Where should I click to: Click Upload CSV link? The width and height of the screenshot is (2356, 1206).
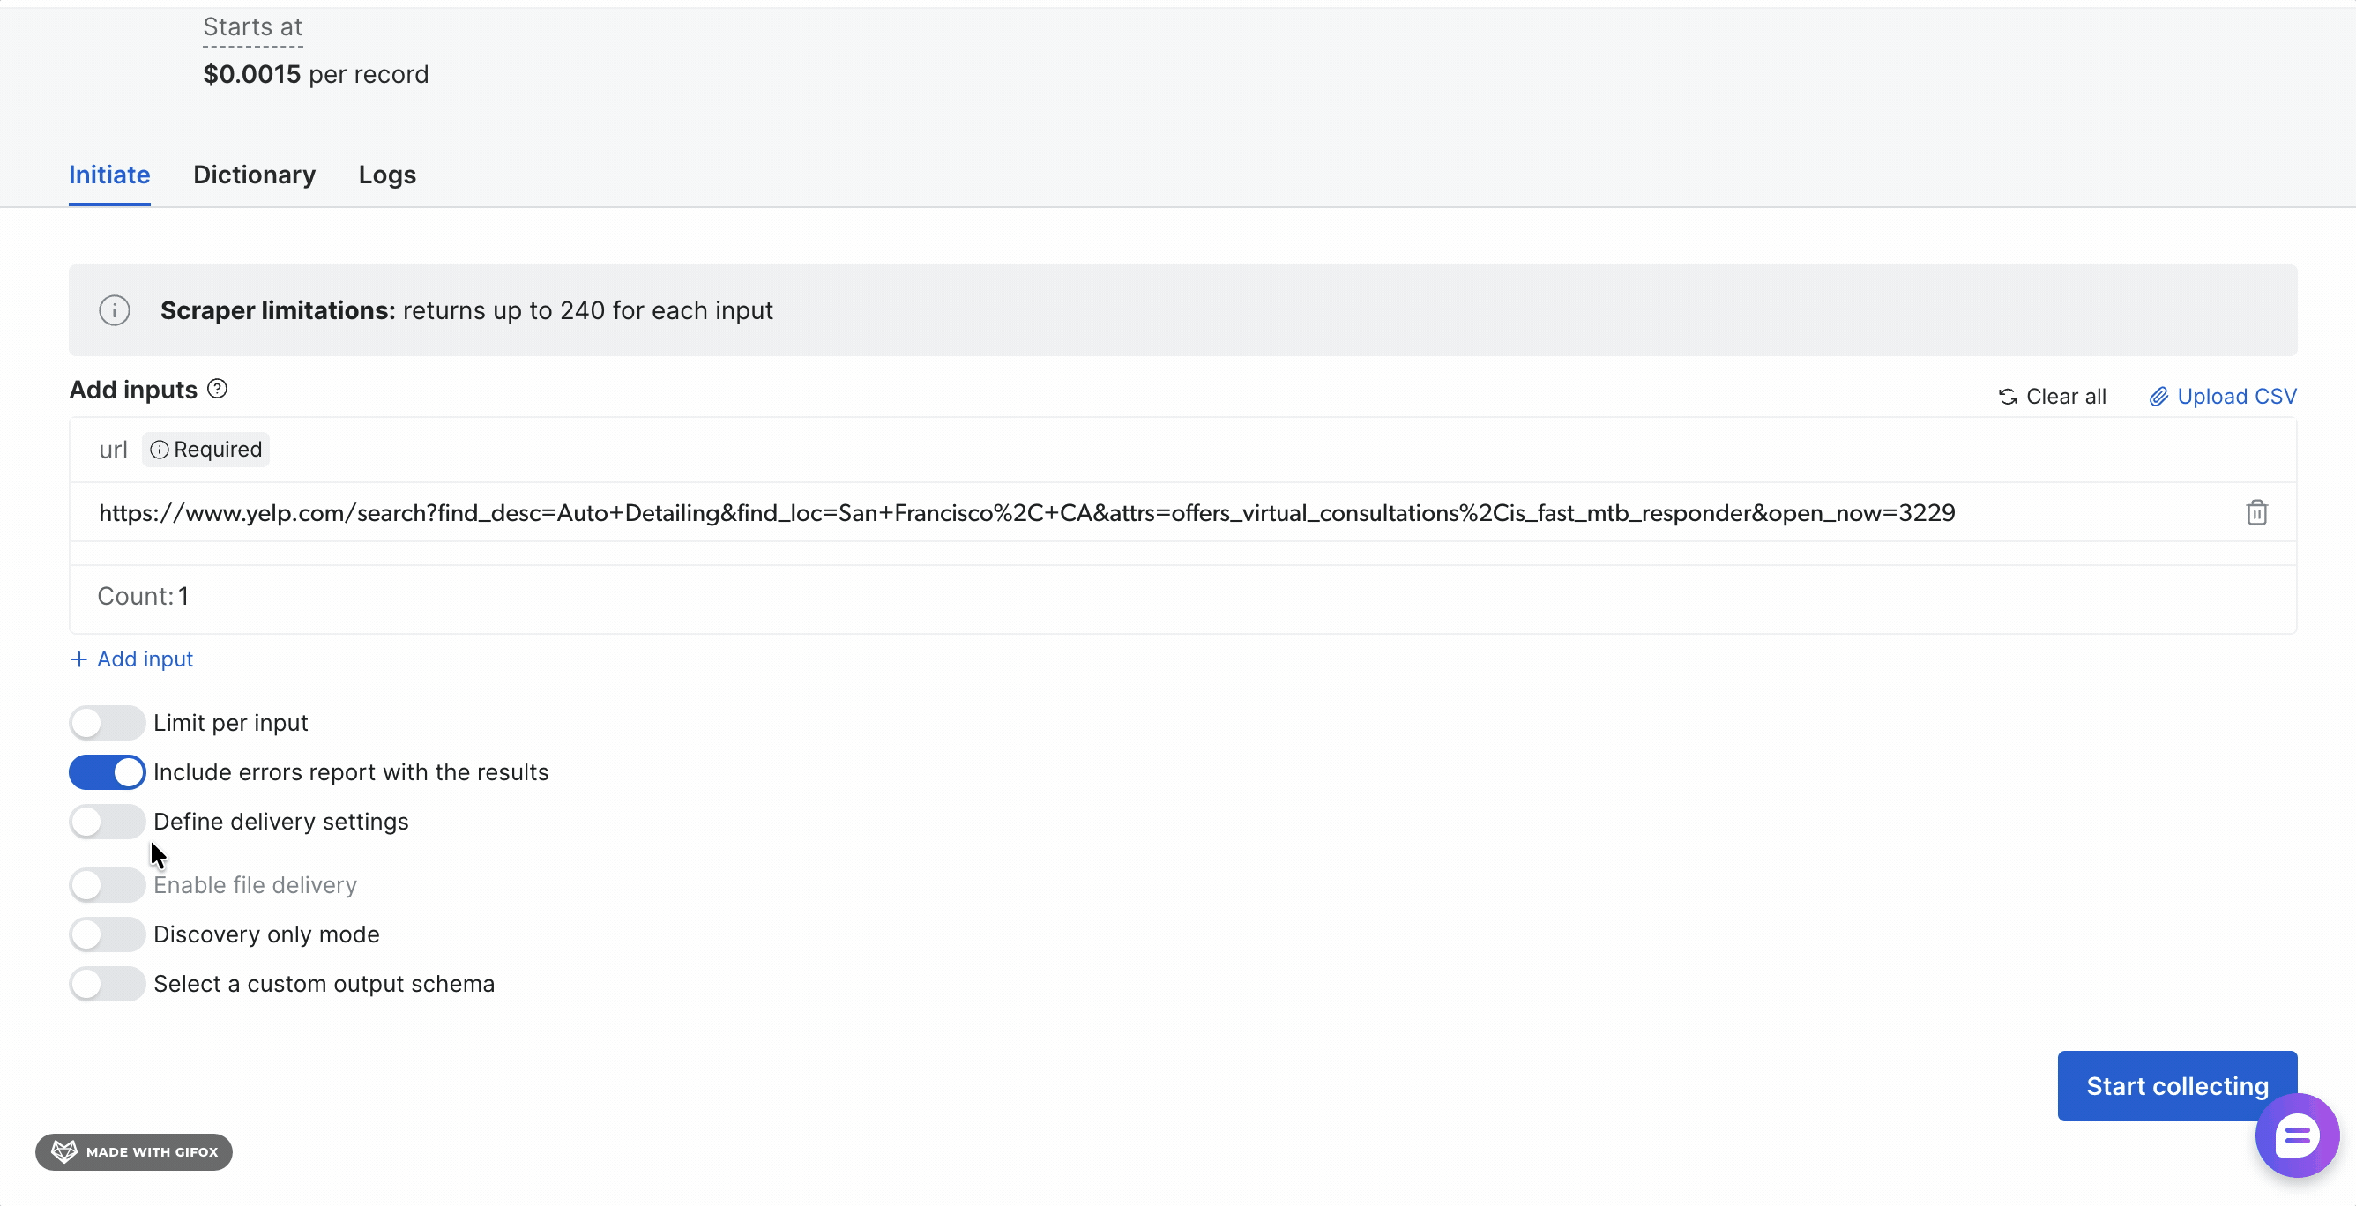click(x=2223, y=397)
